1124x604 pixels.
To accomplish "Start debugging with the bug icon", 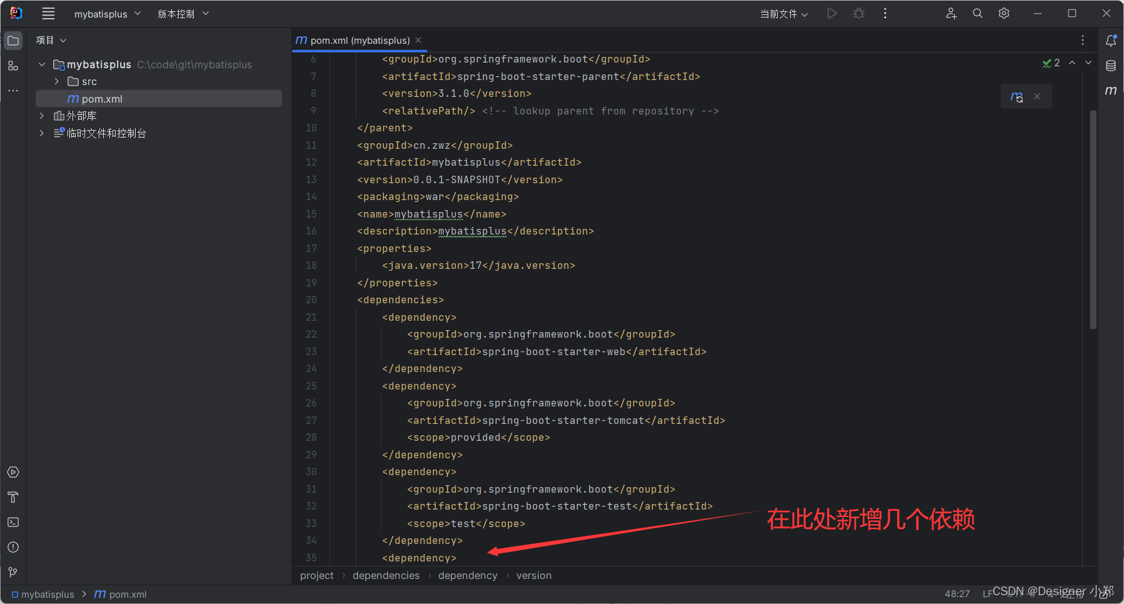I will click(x=859, y=13).
